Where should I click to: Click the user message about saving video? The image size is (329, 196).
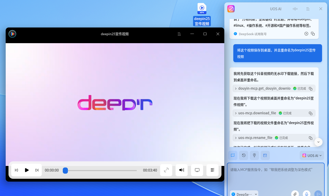[278, 53]
